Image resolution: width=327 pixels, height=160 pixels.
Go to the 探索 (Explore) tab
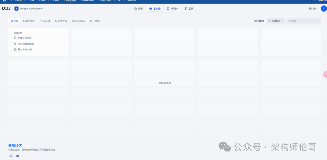[x=139, y=8]
